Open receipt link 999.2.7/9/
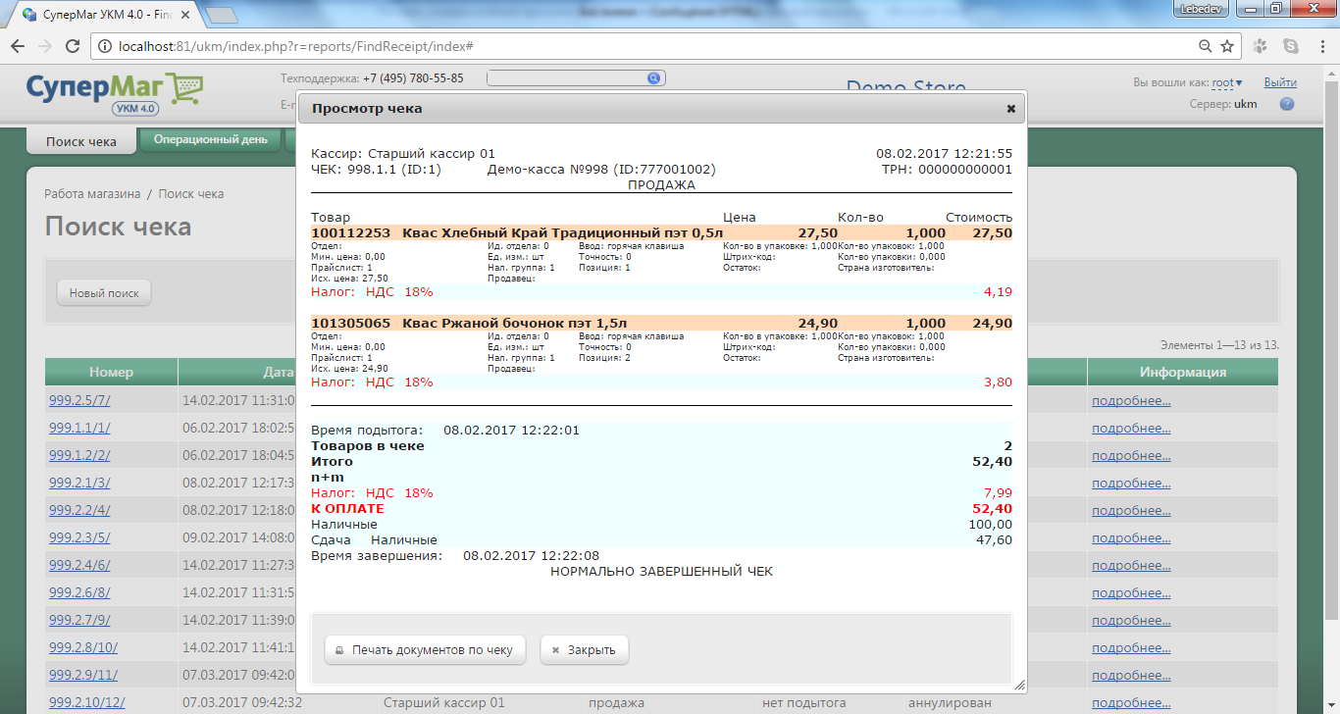Screen dimensions: 1340x714 coord(79,620)
